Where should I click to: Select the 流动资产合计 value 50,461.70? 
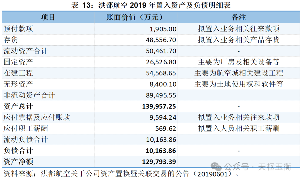click(161, 51)
